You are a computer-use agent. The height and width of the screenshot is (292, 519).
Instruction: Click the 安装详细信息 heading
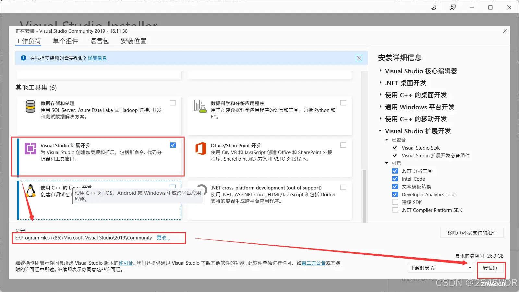tap(400, 58)
